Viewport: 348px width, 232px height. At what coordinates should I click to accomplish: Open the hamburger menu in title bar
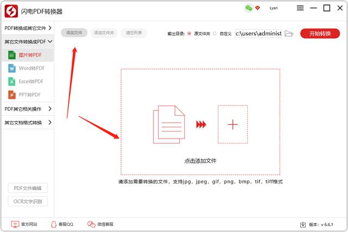pos(301,8)
